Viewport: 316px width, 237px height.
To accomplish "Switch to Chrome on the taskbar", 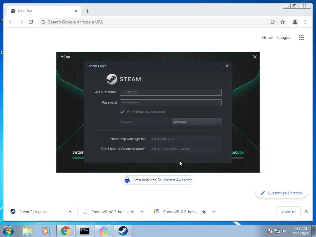I will pyautogui.click(x=66, y=231).
